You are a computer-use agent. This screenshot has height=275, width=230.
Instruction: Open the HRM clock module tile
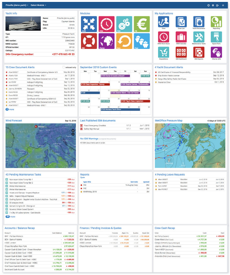[x=106, y=24]
